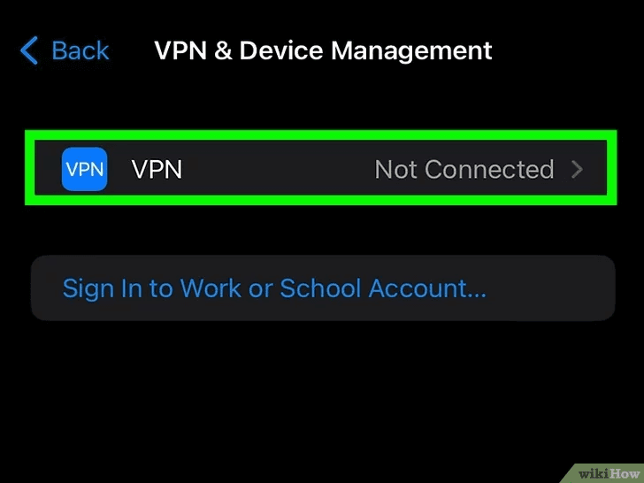Tap the word "wiki" in the watermark
Viewport: 644px width, 483px height.
[592, 473]
